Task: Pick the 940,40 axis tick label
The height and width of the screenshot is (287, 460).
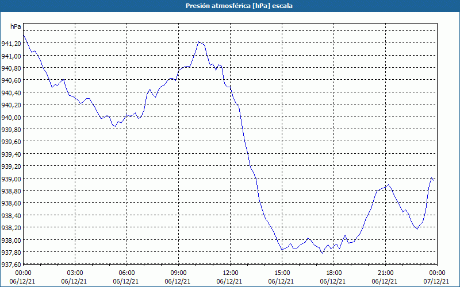Action: pos(11,92)
